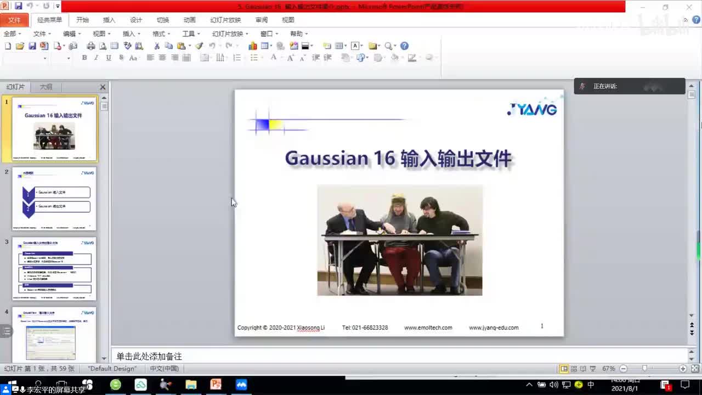Image resolution: width=702 pixels, height=395 pixels.
Task: Switch to the 动画 ribbon tab
Action: coord(190,20)
